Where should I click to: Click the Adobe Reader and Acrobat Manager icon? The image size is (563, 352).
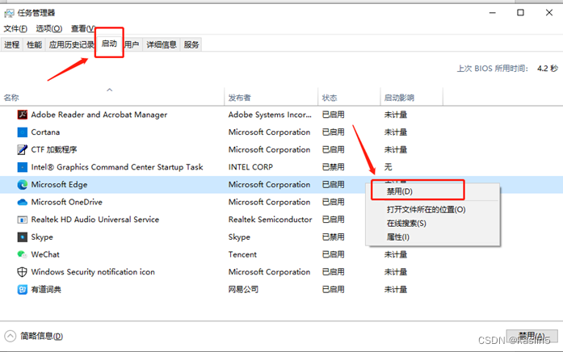click(23, 115)
